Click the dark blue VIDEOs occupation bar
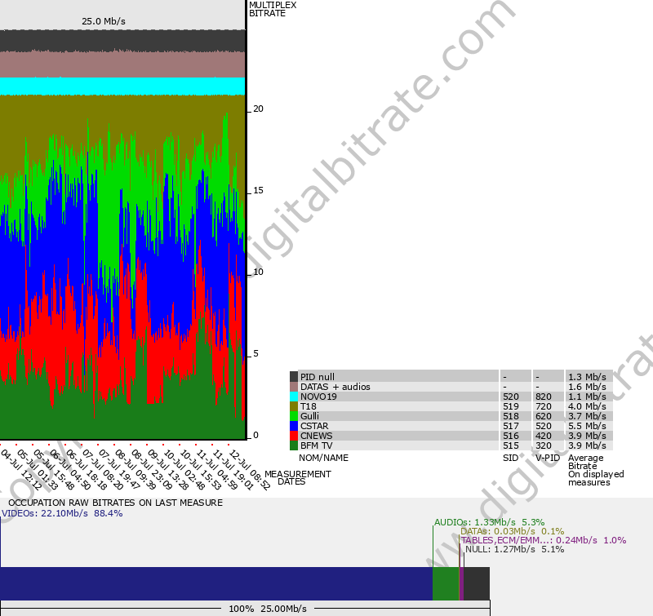Screen dimensions: 653x616 tap(216, 583)
